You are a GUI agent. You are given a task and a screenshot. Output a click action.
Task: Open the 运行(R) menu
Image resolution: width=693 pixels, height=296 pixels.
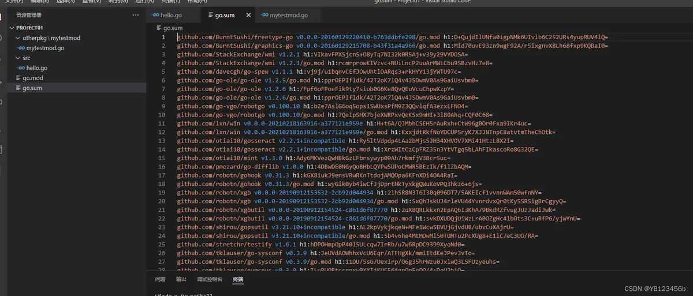tap(144, 2)
